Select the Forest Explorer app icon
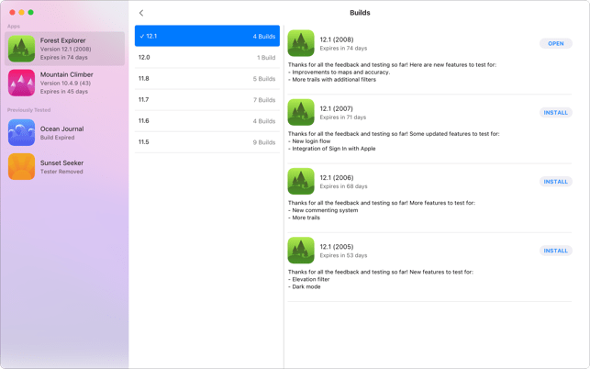Screen dimensions: 590x369 click(x=21, y=49)
